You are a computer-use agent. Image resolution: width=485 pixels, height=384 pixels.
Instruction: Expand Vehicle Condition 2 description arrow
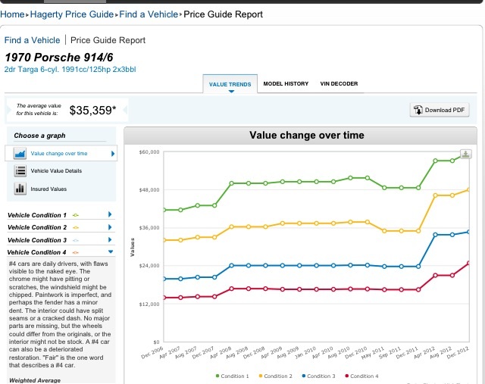pos(110,227)
